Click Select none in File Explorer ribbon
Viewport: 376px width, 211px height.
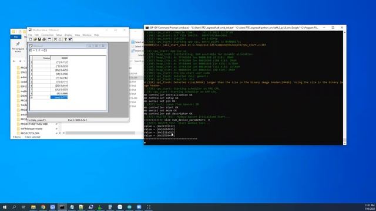click(x=137, y=46)
